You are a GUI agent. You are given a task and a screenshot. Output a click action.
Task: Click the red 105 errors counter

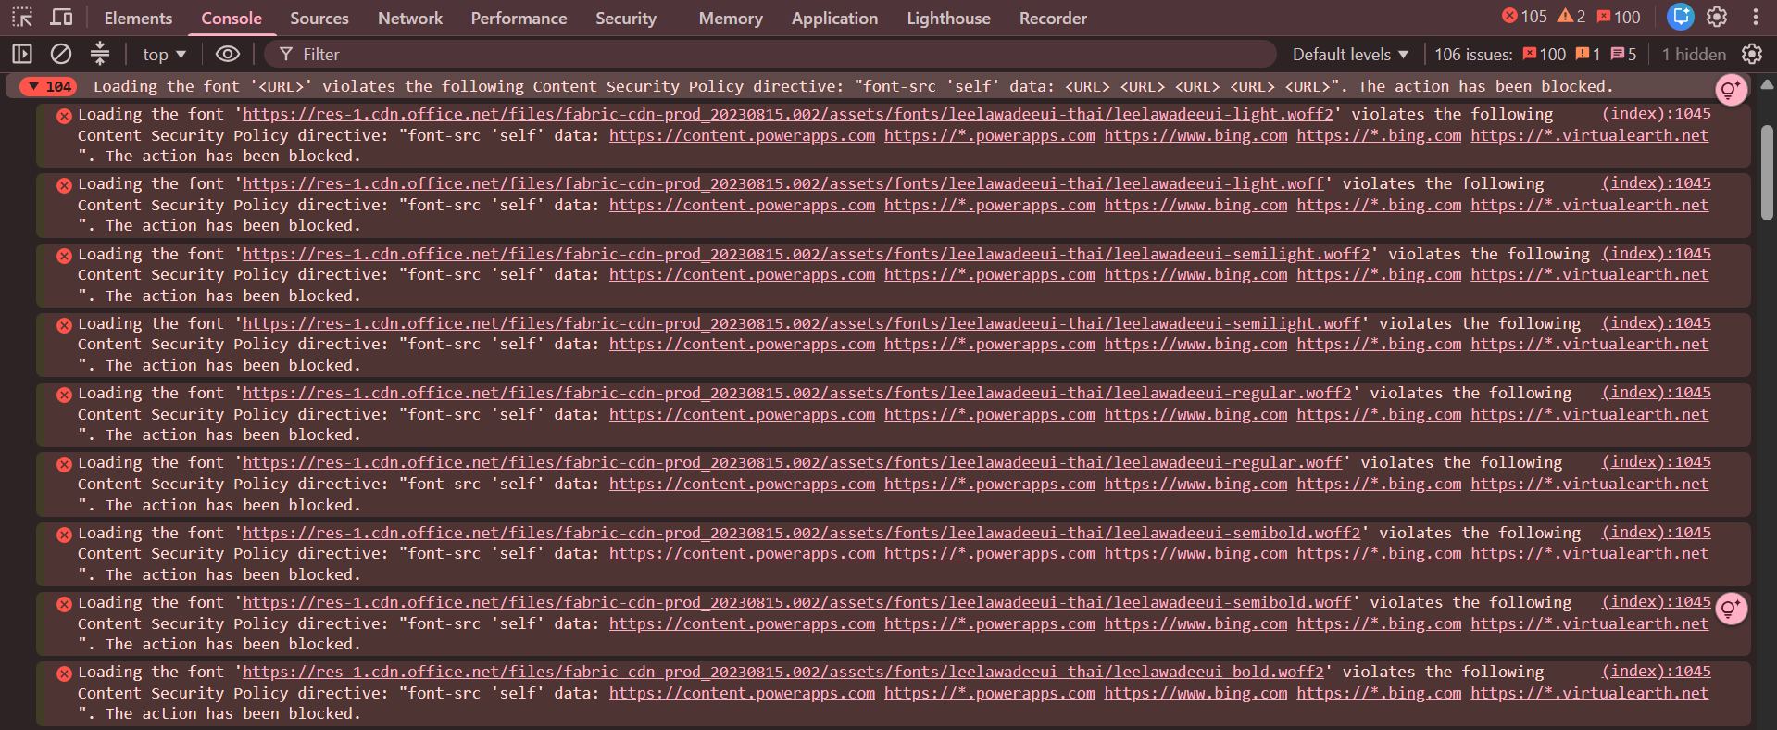click(x=1524, y=17)
